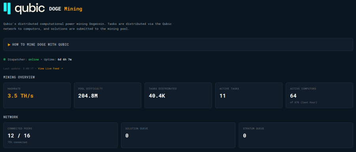Click the Dispatcher online status text
The image size is (356, 152).
click(x=23, y=59)
